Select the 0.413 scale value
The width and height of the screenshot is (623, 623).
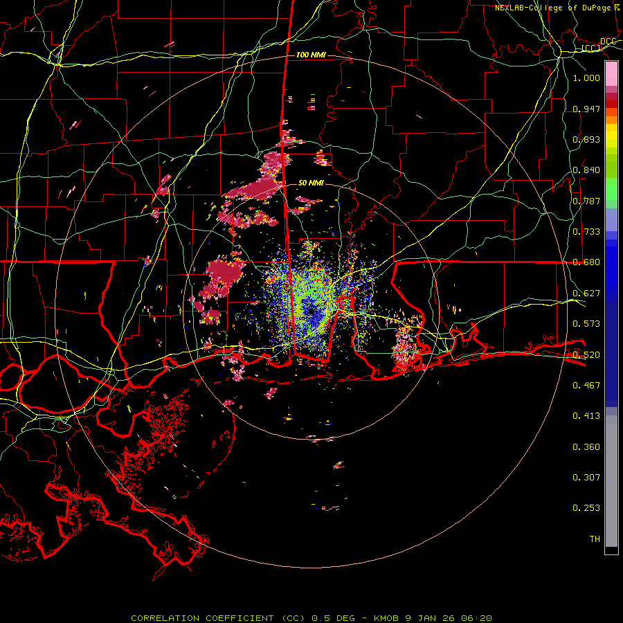point(586,416)
